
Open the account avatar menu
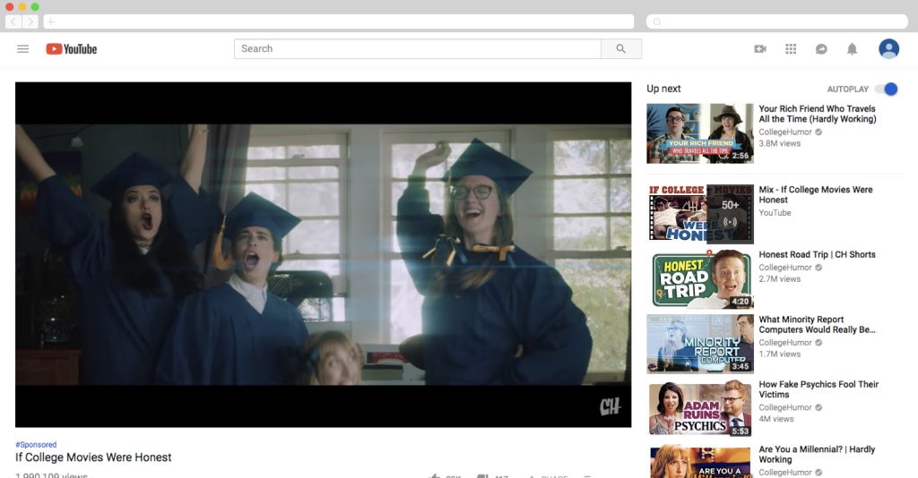point(888,48)
